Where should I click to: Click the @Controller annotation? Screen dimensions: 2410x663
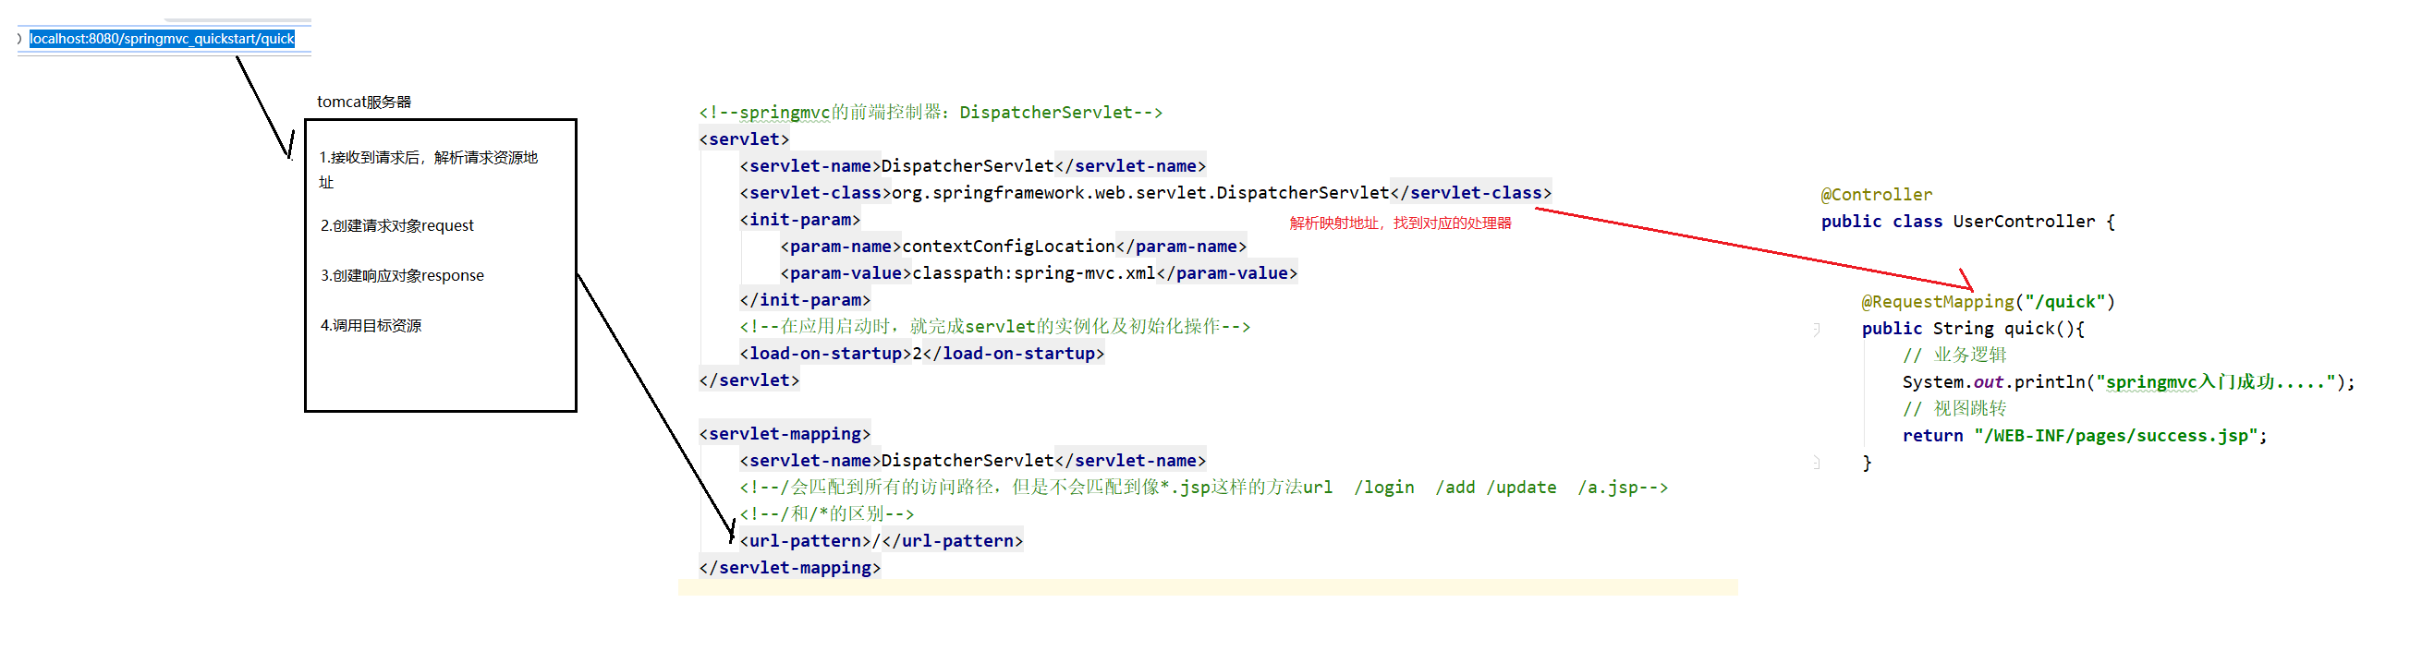1876,195
